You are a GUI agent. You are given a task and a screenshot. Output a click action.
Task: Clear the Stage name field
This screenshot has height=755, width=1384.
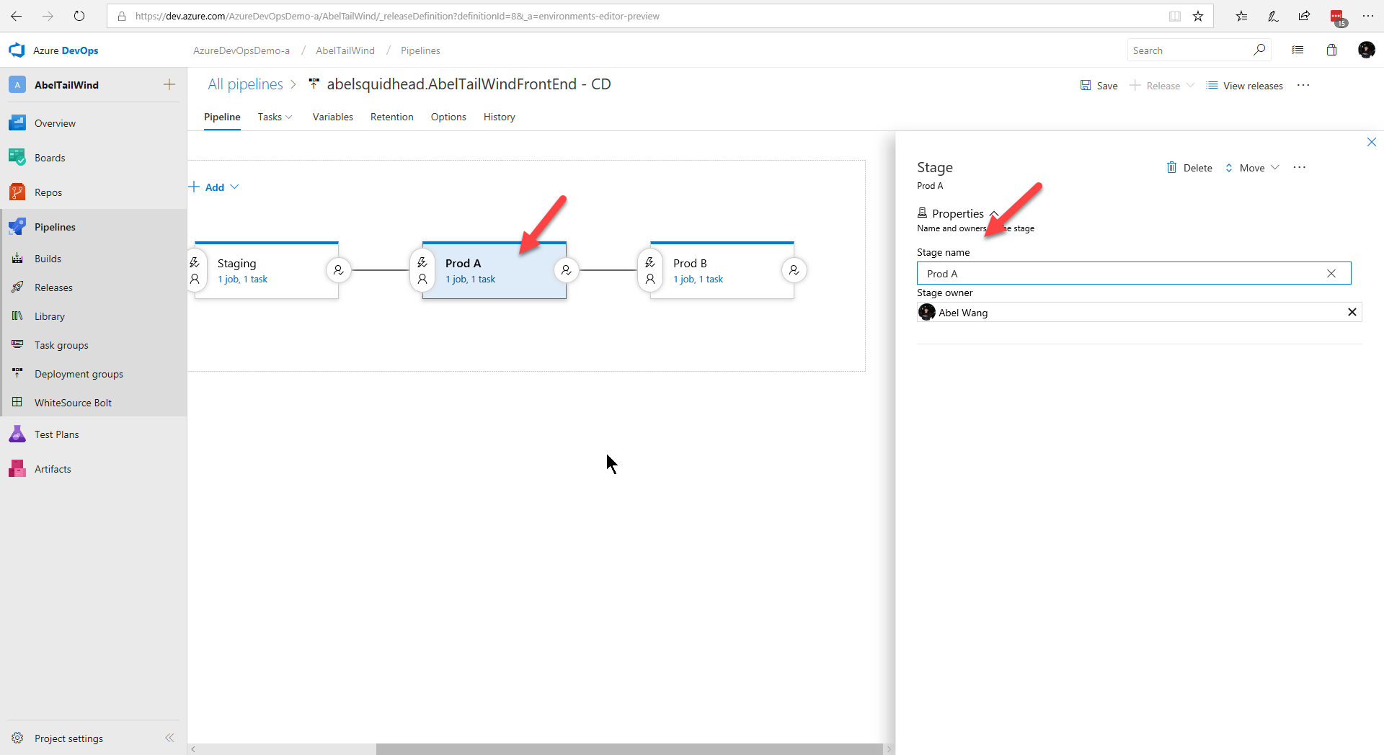tap(1331, 274)
